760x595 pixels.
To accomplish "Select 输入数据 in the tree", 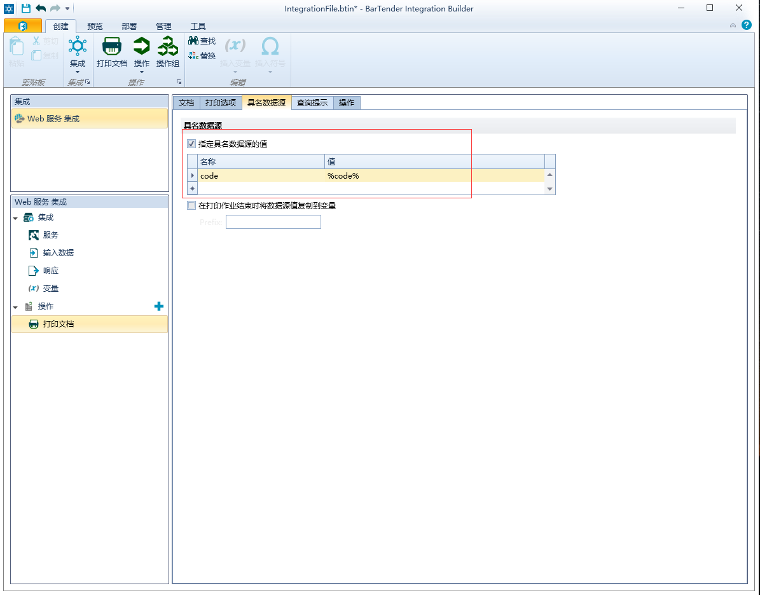I will (58, 253).
